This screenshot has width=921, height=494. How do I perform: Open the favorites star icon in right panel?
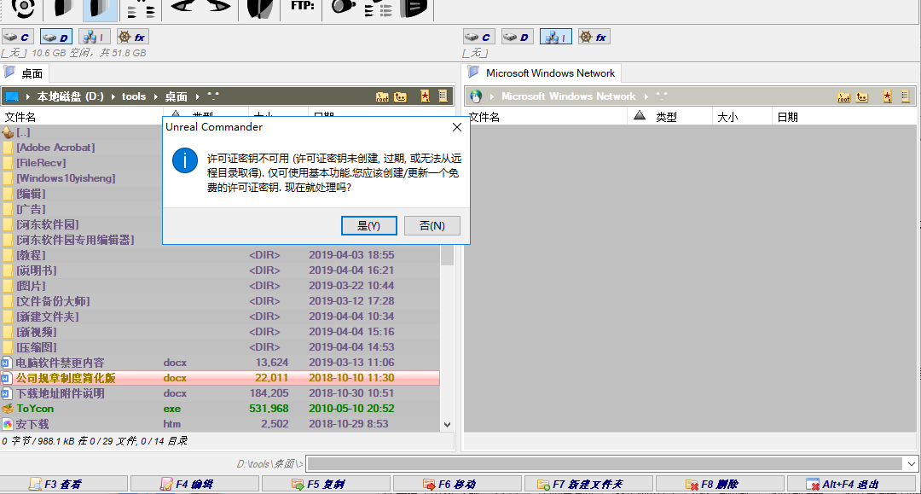coord(887,96)
